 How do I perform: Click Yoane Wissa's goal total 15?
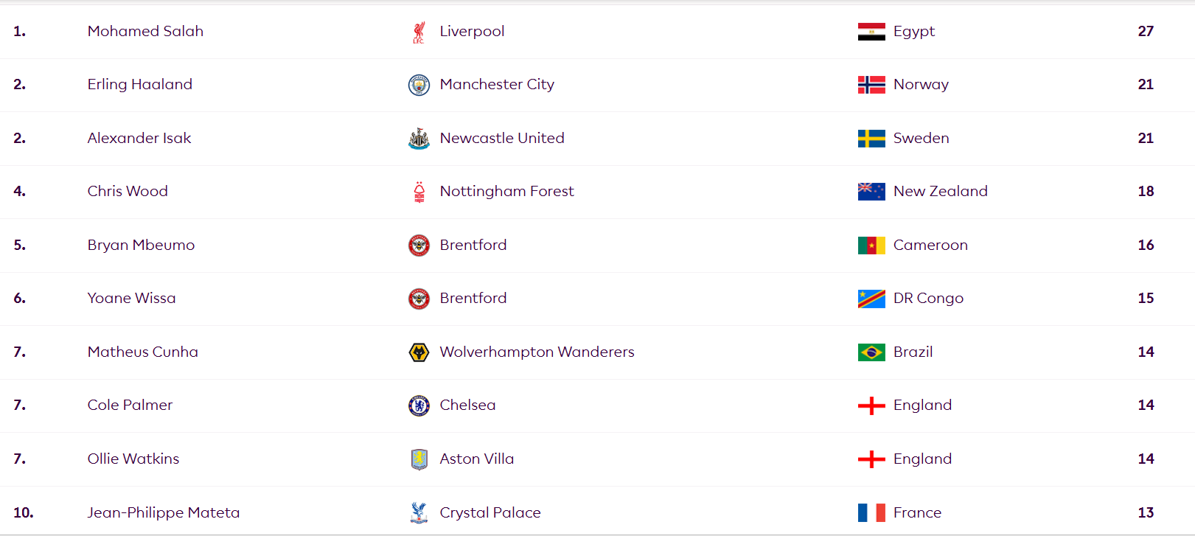(x=1146, y=298)
